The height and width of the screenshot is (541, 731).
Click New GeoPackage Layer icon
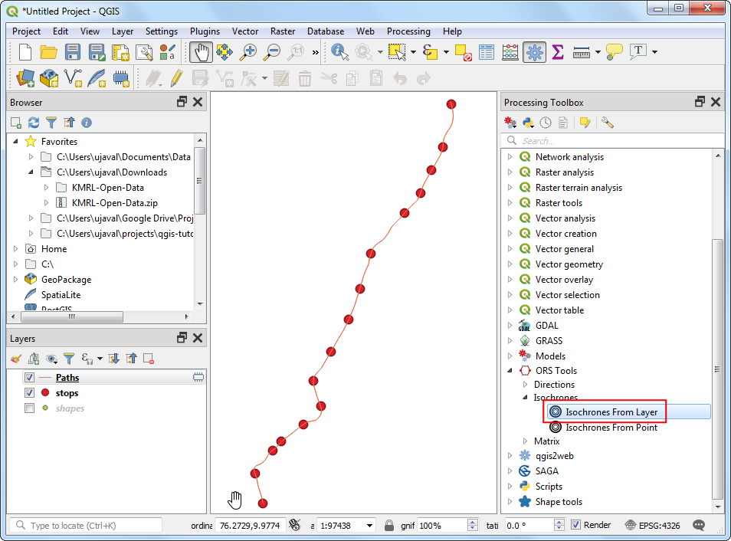click(49, 78)
